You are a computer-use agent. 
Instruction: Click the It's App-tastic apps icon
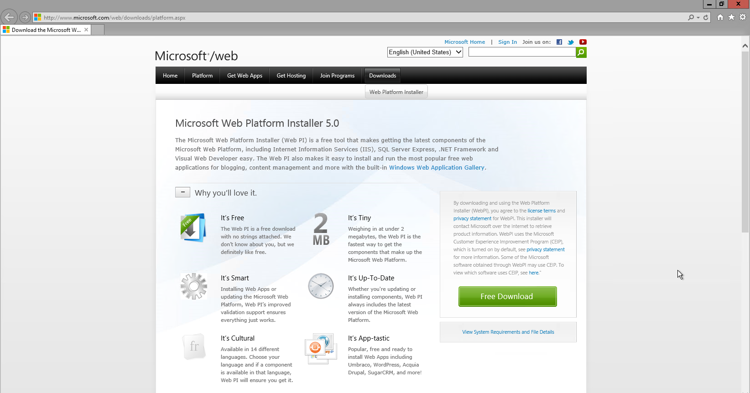[321, 348]
